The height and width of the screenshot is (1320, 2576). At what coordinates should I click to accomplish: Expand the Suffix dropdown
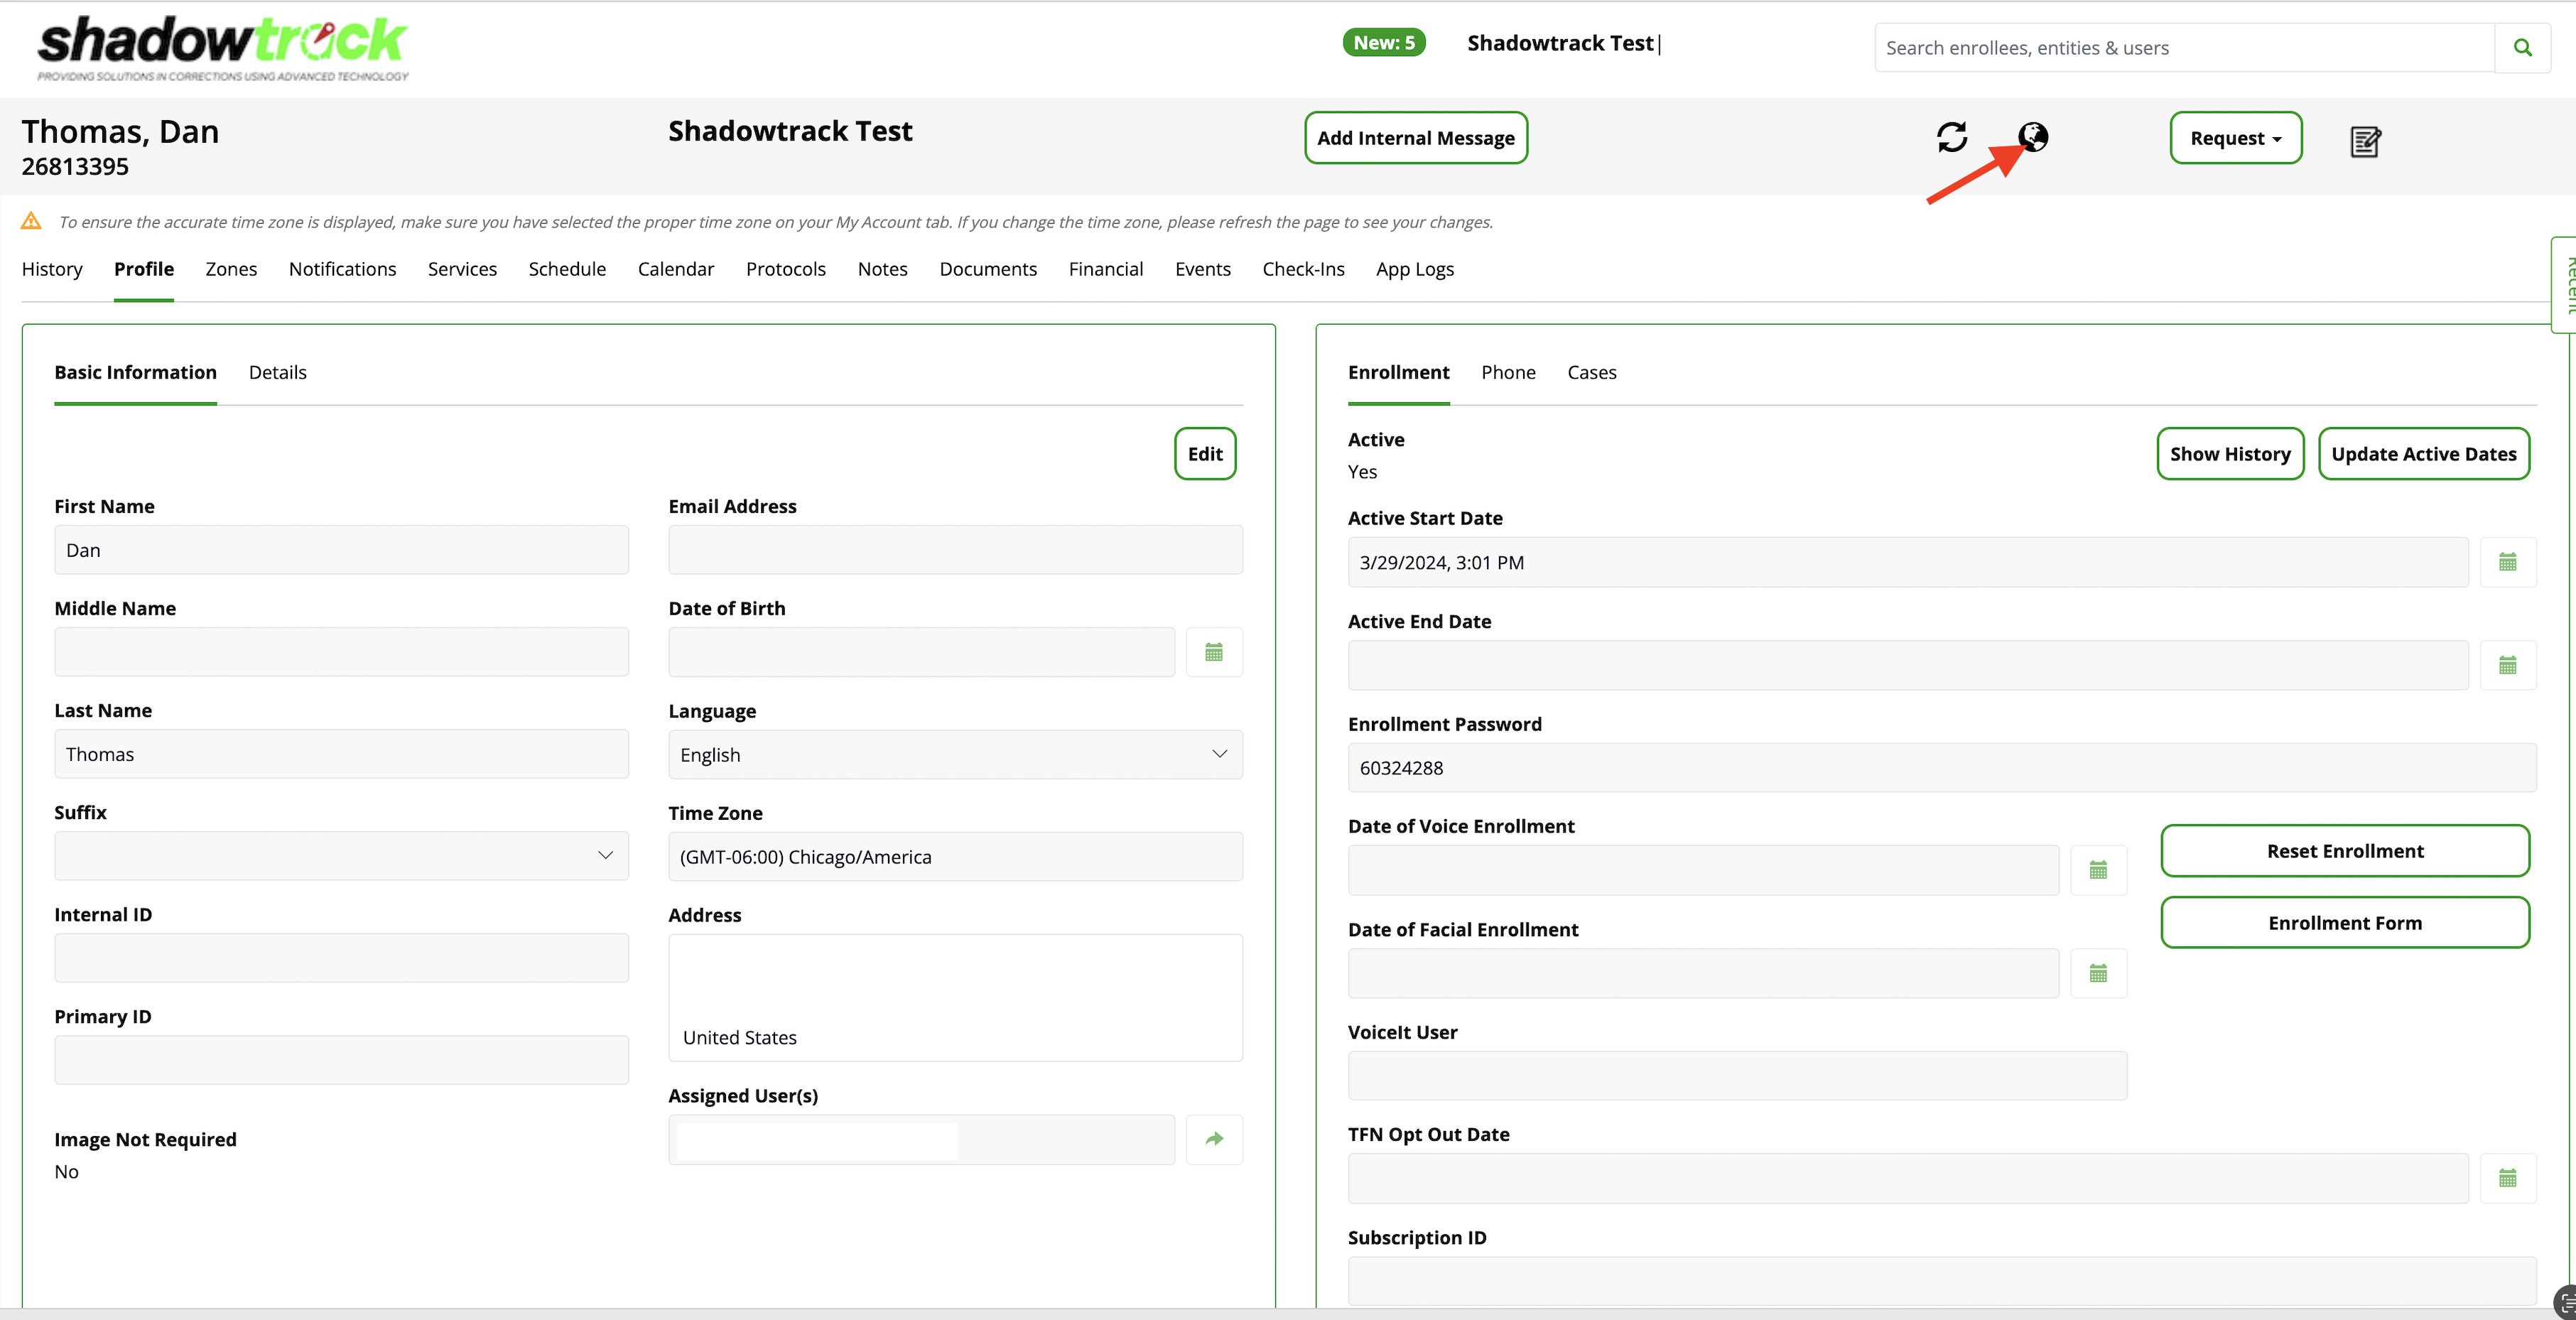coord(341,856)
